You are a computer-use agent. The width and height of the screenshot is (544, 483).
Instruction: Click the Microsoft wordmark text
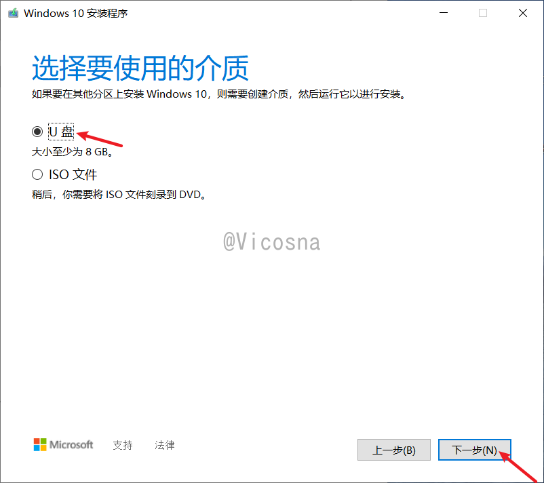71,444
